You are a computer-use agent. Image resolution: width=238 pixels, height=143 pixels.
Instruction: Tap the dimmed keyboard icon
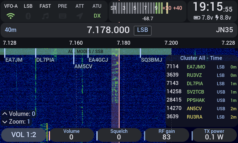(x=62, y=16)
